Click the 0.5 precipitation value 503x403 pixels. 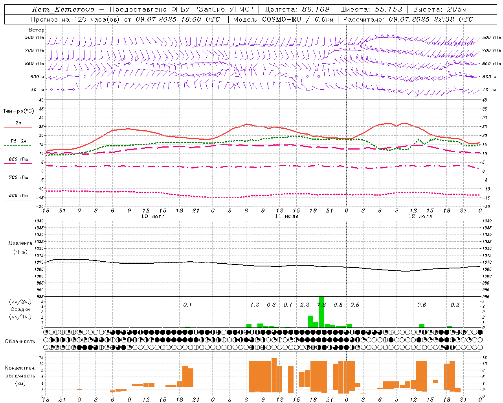(355, 305)
